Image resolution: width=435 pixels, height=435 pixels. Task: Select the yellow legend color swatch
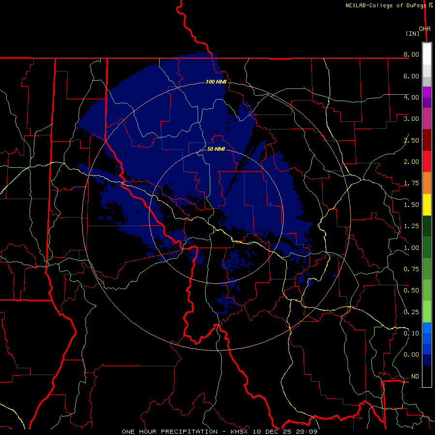(x=427, y=204)
